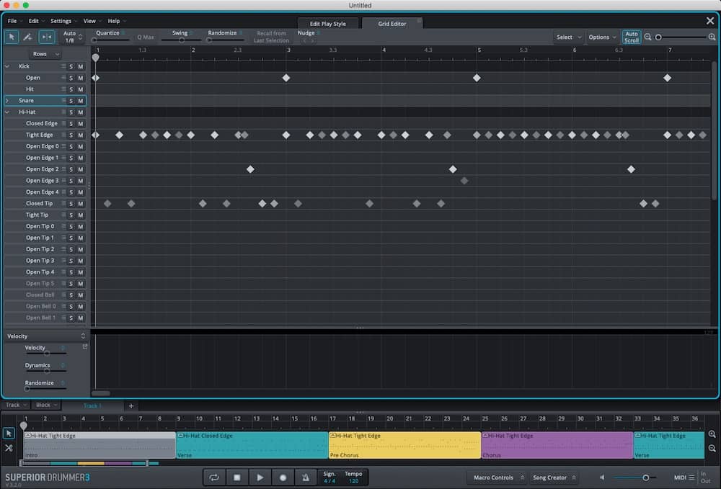The height and width of the screenshot is (489, 721).
Task: Click the loop playback icon
Action: (214, 477)
